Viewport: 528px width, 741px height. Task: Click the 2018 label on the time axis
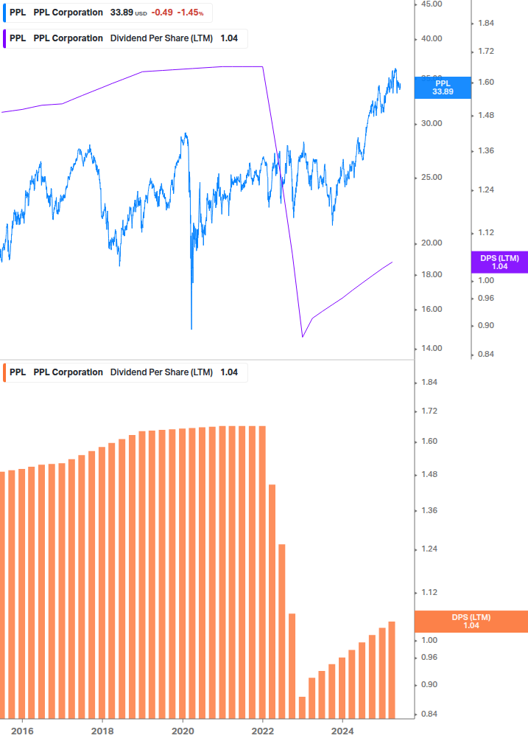[102, 731]
